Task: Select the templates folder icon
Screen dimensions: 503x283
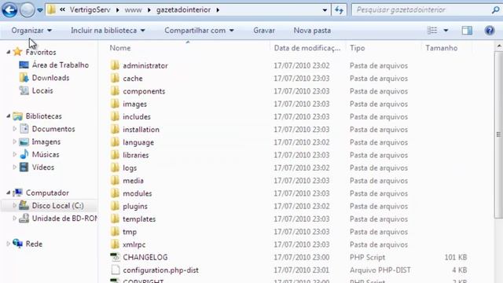Action: (115, 219)
